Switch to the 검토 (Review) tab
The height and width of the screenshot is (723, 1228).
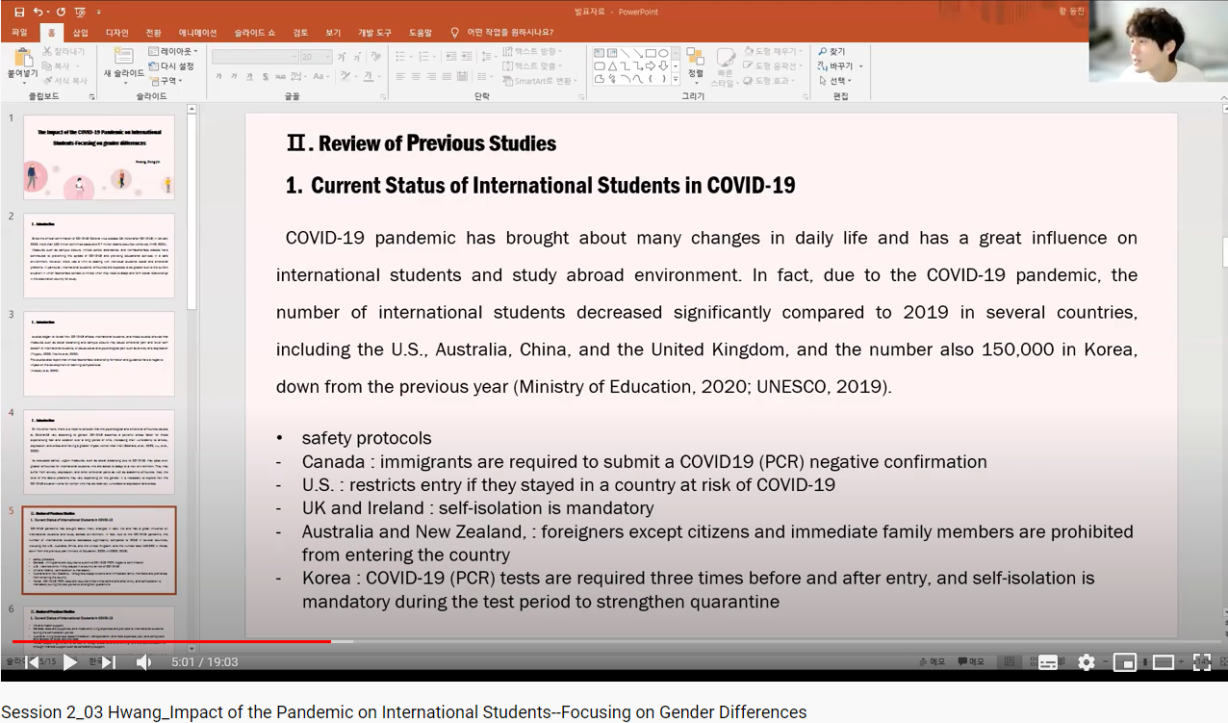click(x=300, y=33)
